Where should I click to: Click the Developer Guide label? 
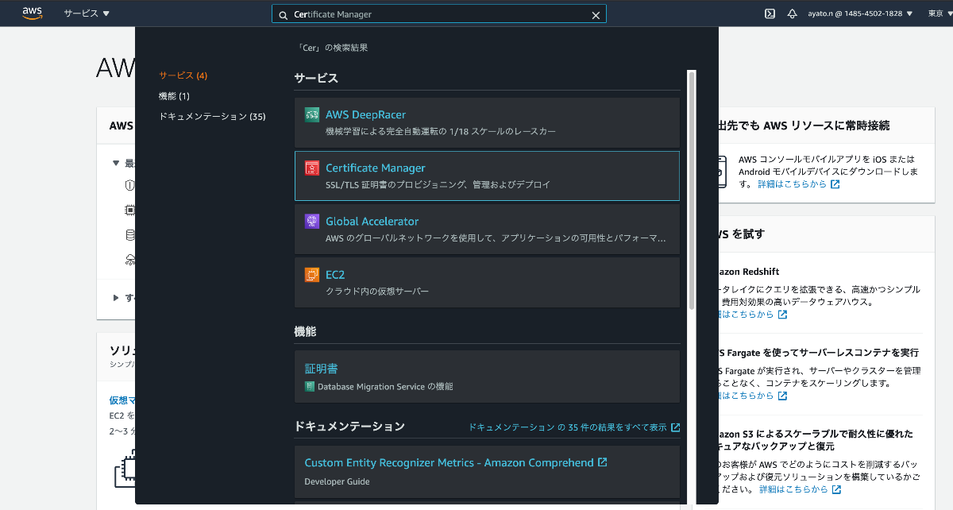(337, 481)
